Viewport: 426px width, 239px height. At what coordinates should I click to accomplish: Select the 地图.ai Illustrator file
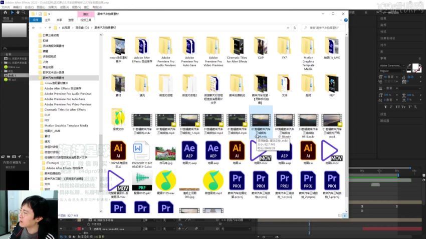(x=237, y=150)
